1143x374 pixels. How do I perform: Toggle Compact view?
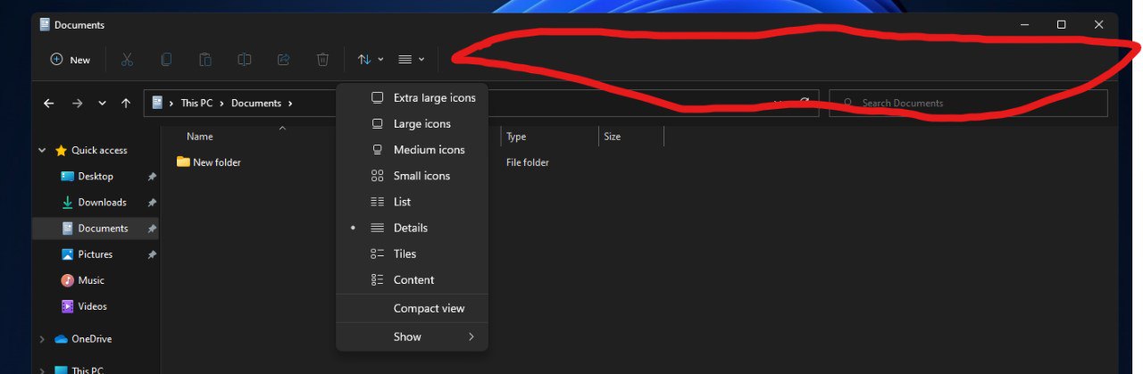[x=413, y=308]
